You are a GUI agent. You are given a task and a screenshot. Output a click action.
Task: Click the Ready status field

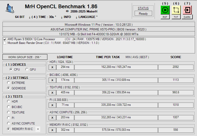coord(143,13)
